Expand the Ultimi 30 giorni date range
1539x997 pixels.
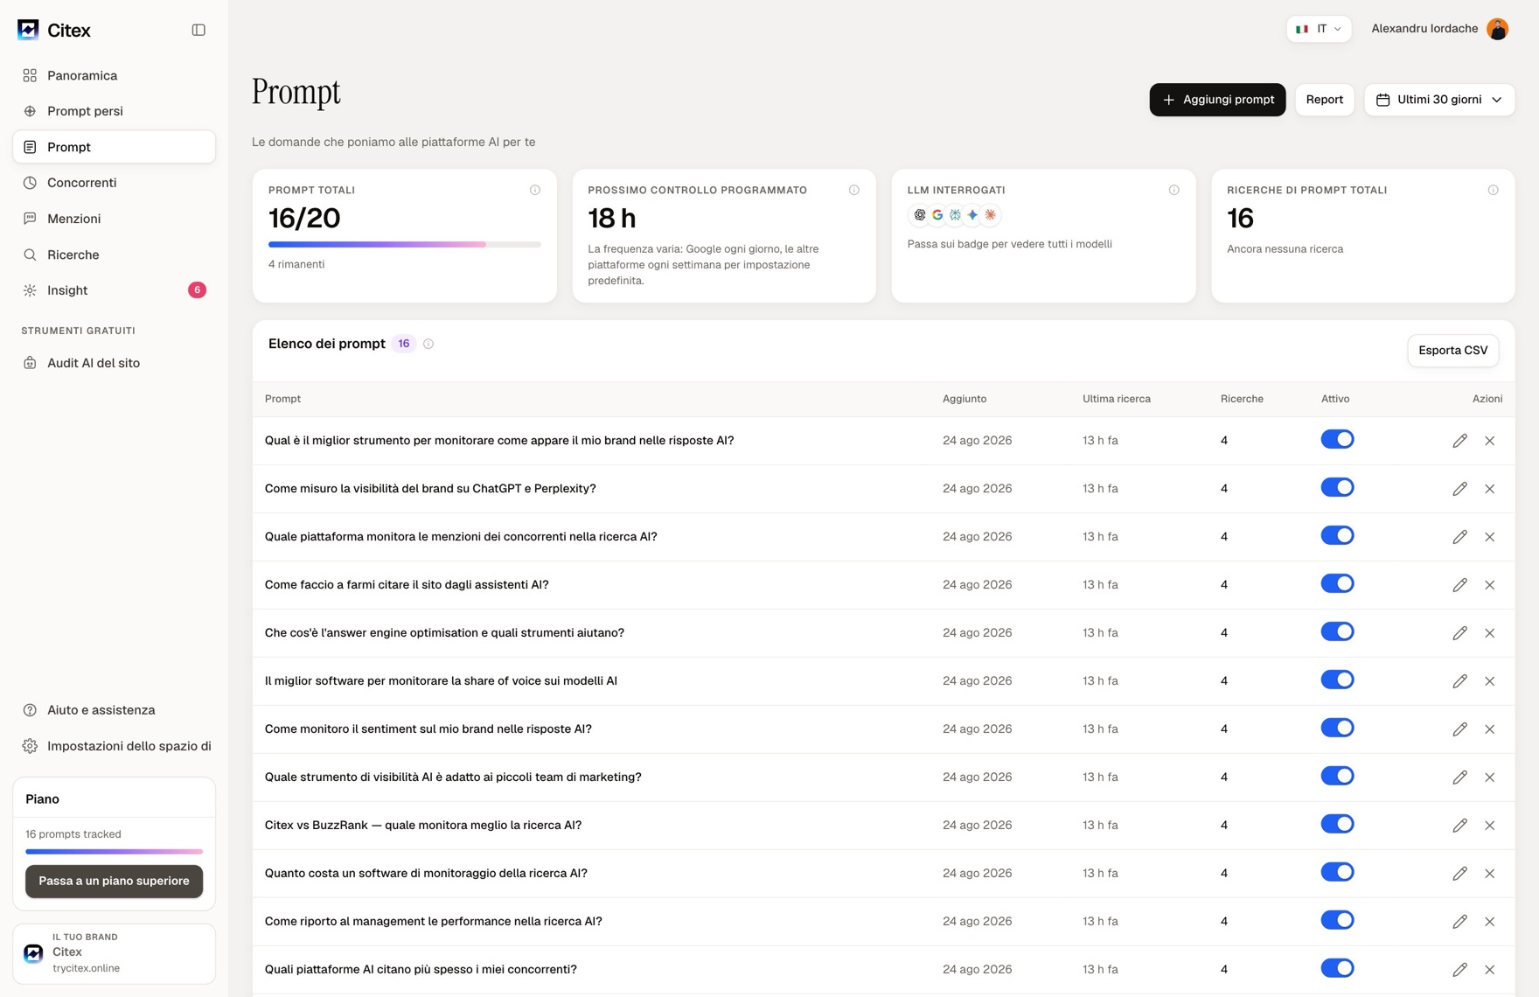[x=1439, y=100]
